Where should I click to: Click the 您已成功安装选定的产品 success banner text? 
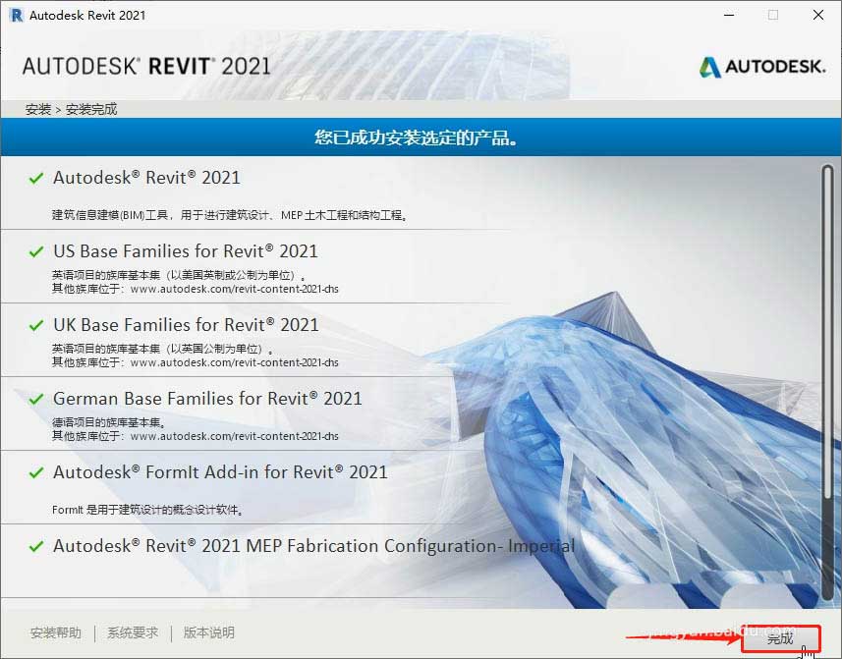pos(417,137)
